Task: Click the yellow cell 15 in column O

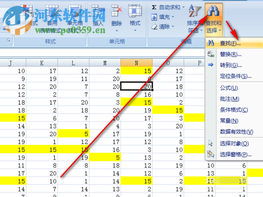Action: (168, 110)
